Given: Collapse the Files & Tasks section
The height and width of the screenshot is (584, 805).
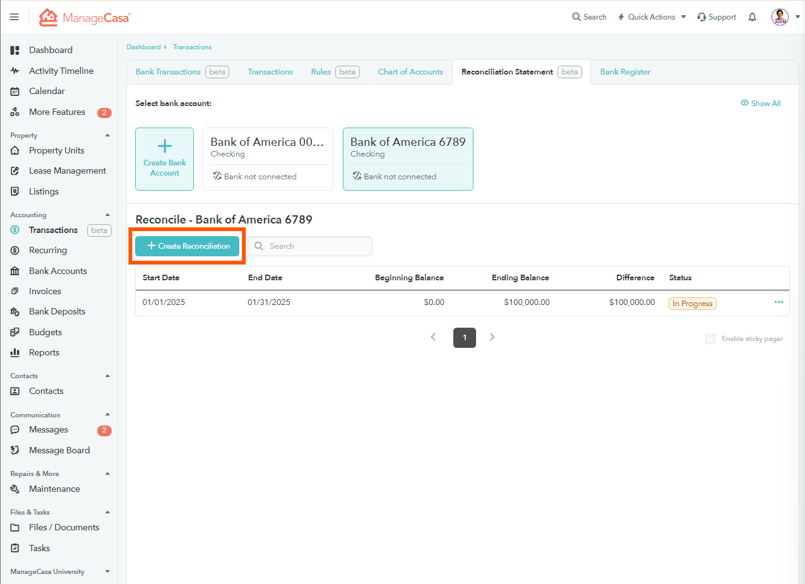Looking at the screenshot, I should 107,512.
